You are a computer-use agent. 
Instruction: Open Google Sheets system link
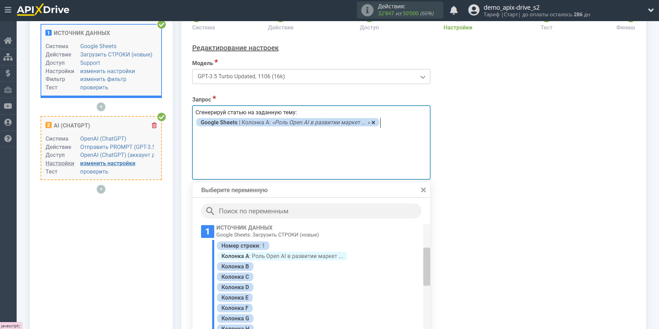point(98,46)
